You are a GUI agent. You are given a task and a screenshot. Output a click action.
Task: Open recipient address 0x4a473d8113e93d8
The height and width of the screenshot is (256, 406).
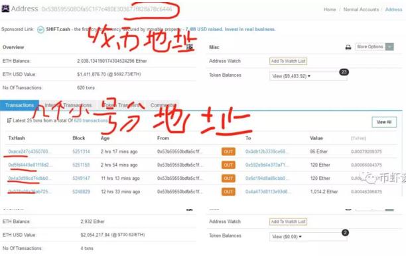coord(268,192)
